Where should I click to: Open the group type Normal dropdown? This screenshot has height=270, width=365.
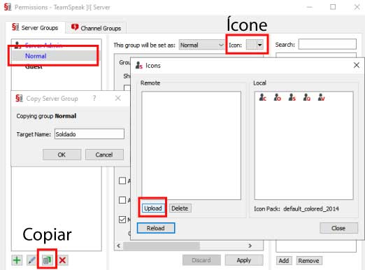click(x=201, y=45)
